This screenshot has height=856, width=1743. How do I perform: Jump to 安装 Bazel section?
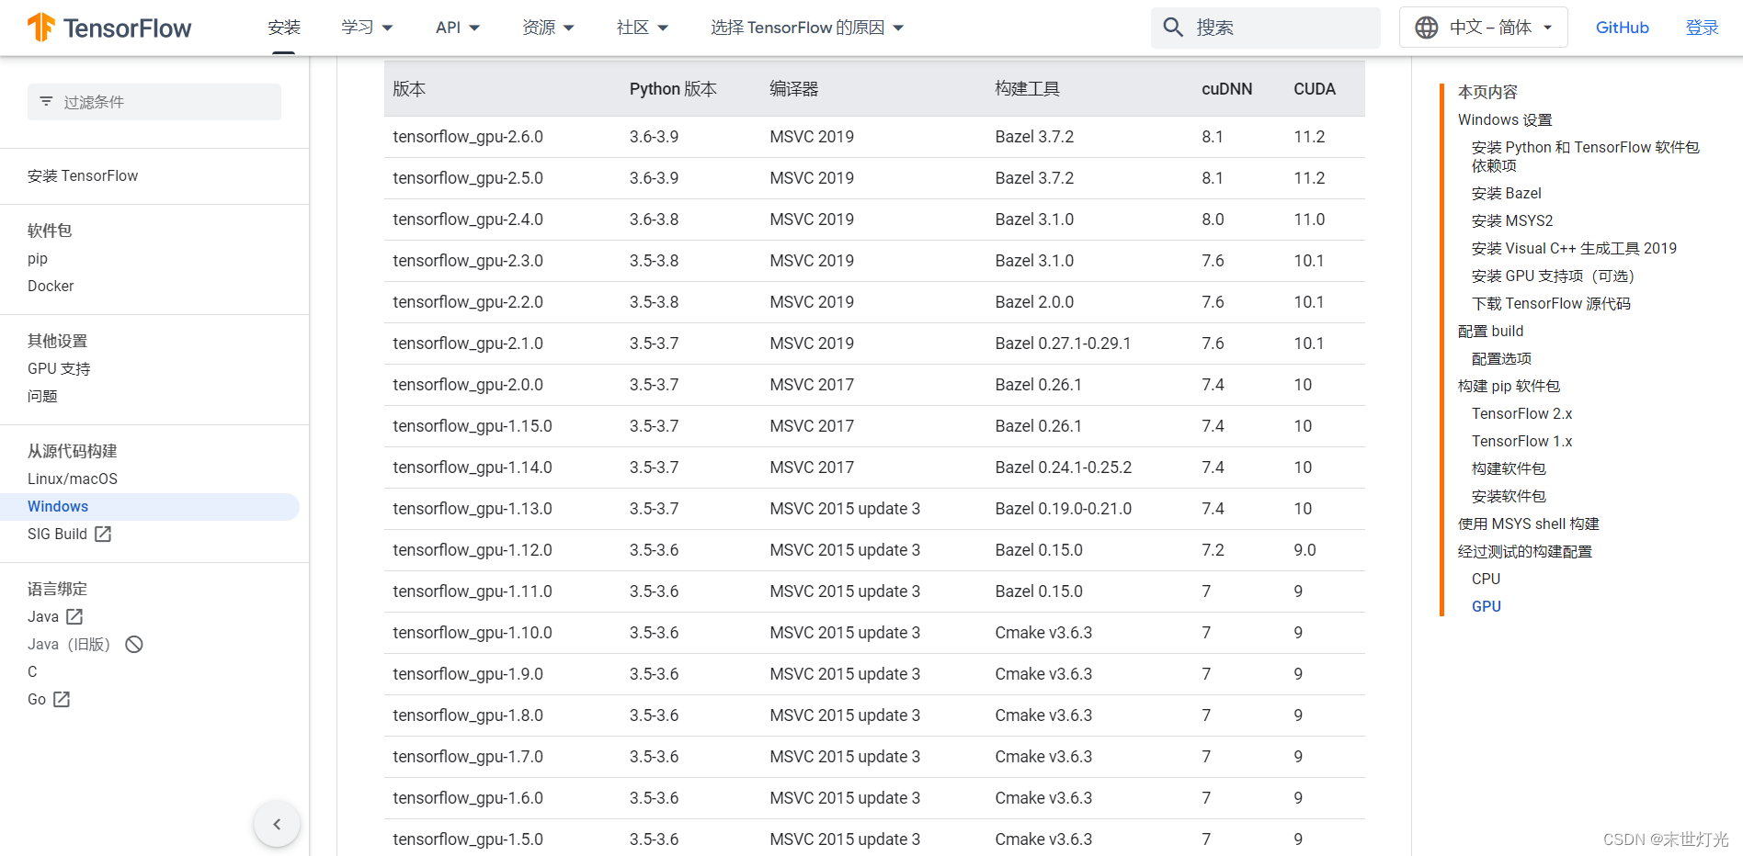coord(1506,193)
